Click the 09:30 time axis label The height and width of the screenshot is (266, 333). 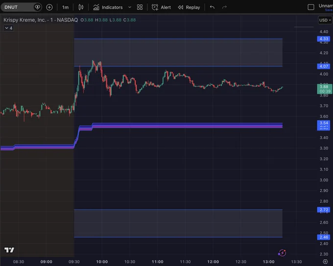(x=74, y=262)
